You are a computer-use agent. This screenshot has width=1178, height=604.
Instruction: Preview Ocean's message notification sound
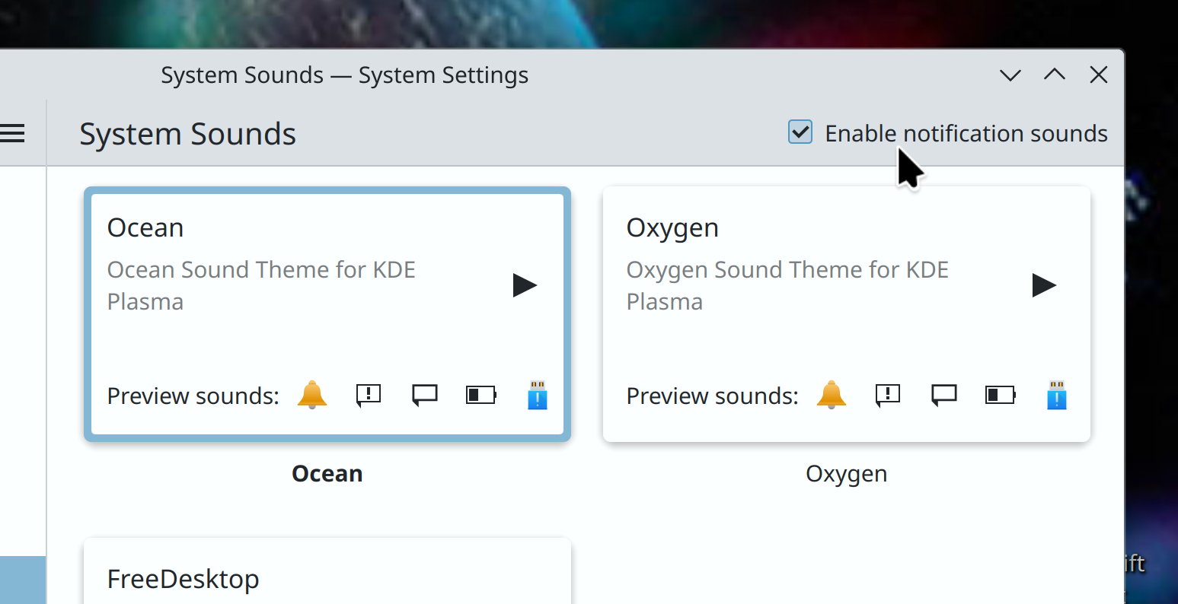coord(425,395)
